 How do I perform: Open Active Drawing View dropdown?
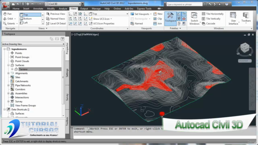point(33,44)
